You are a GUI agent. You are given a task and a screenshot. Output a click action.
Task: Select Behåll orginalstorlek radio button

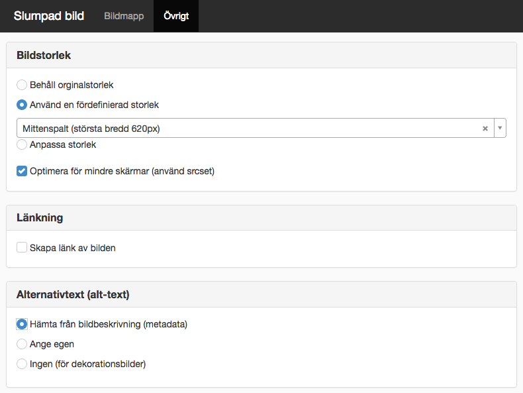[x=22, y=85]
